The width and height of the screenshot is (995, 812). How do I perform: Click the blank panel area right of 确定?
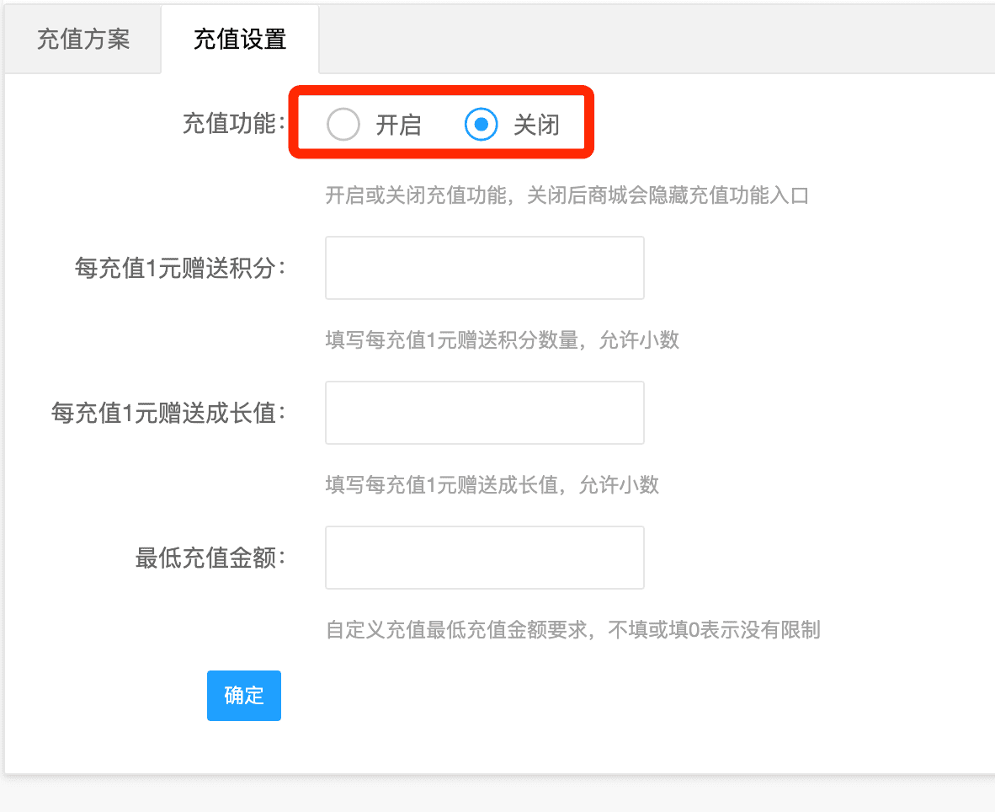tap(589, 696)
